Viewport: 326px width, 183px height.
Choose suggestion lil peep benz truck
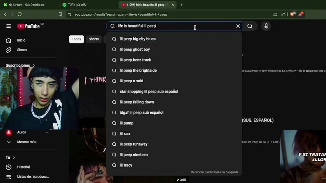[x=174, y=60]
